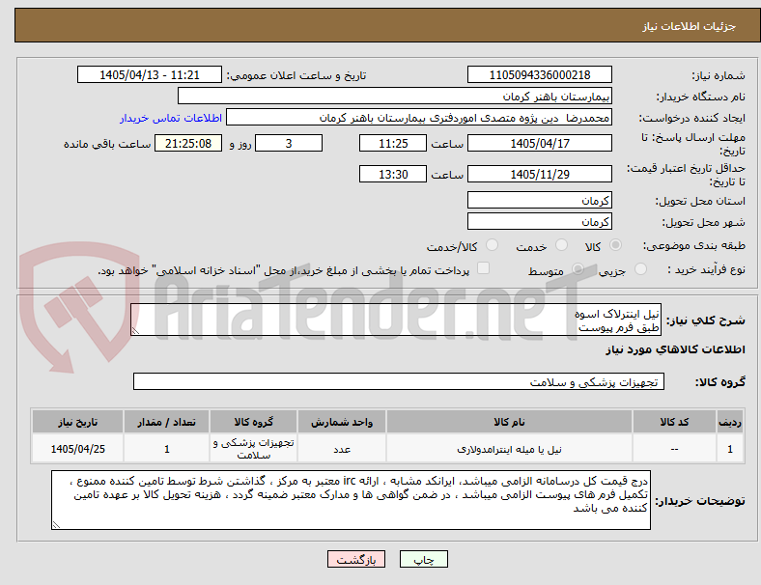This screenshot has width=761, height=585.
Task: Click the نام کالا column header
Action: (509, 422)
